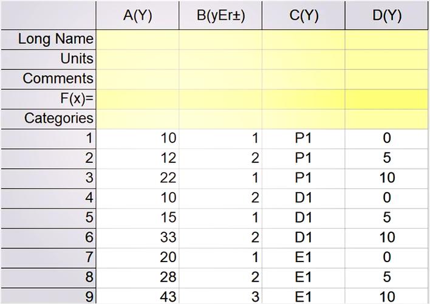The image size is (430, 304).
Task: Select row number 6 header
Action: pyautogui.click(x=47, y=238)
